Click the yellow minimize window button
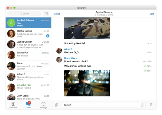The width and height of the screenshot is (162, 115). [x=11, y=8]
